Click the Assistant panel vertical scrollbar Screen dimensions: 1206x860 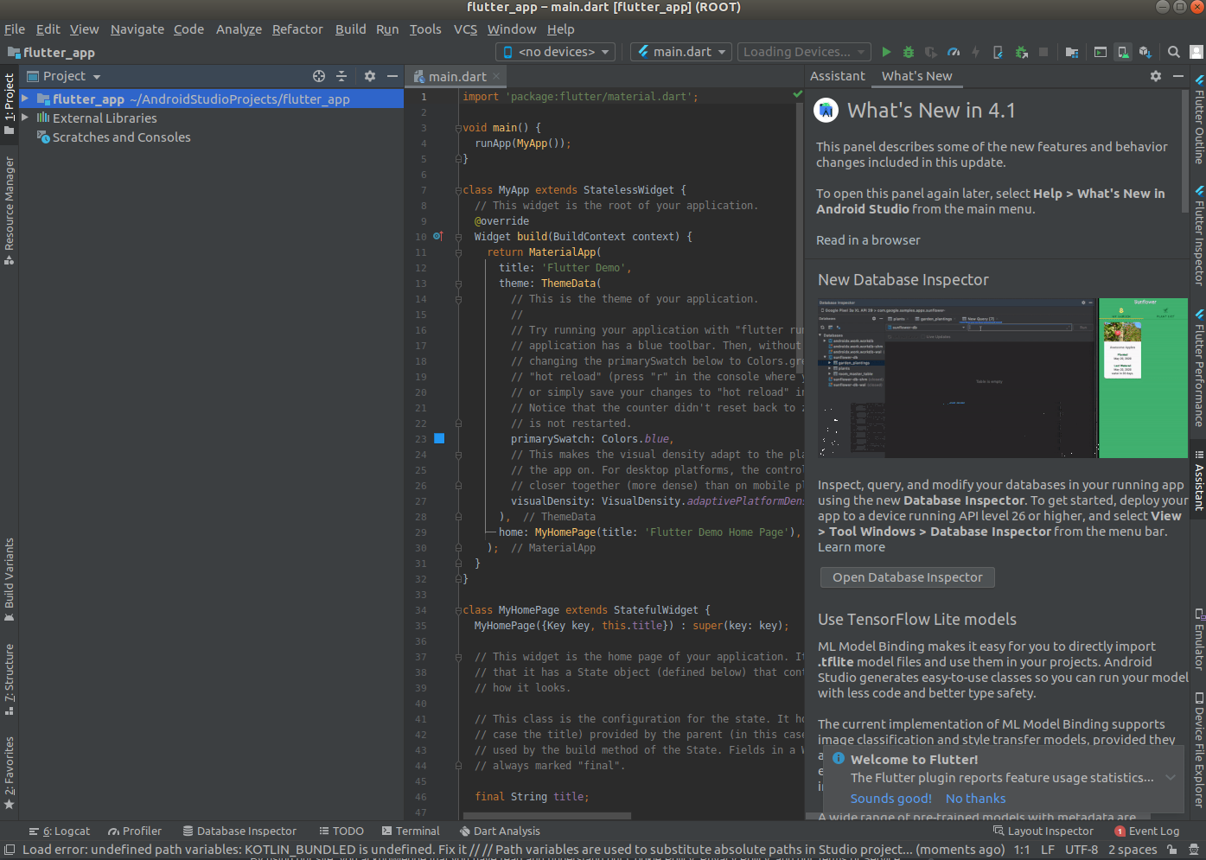point(1184,151)
